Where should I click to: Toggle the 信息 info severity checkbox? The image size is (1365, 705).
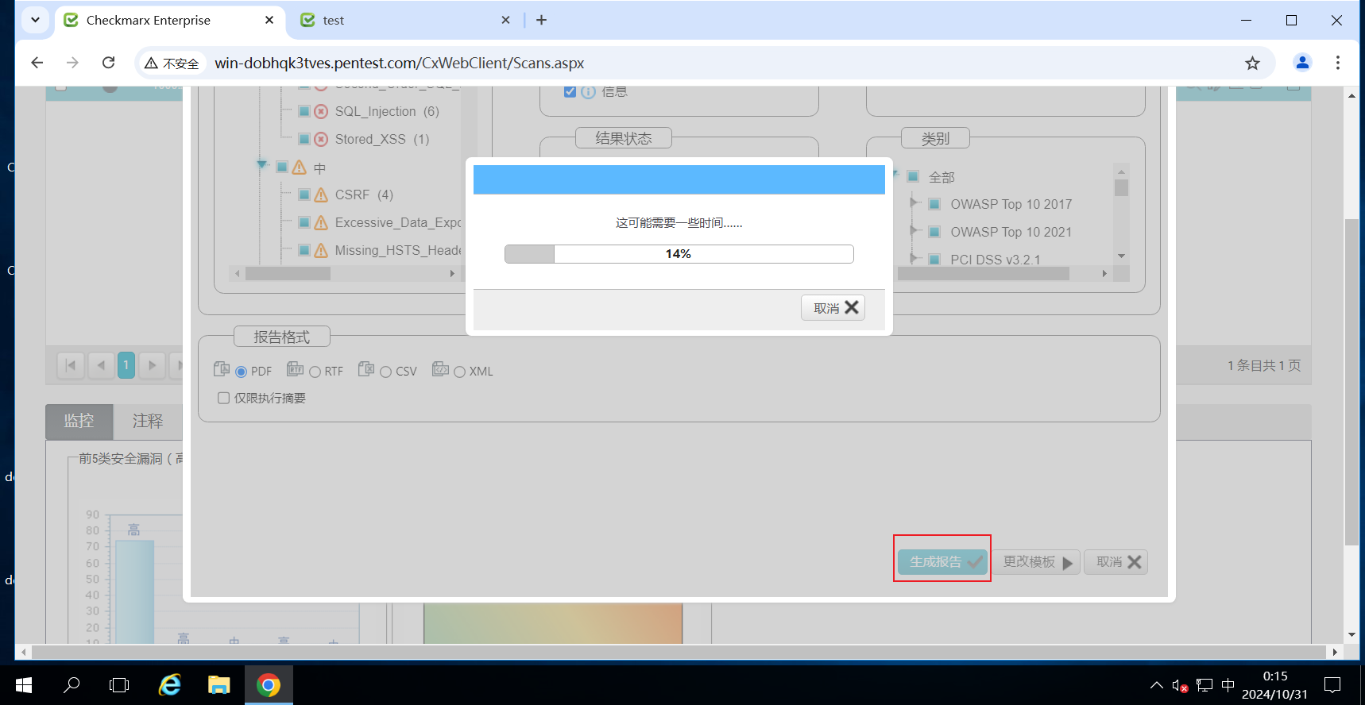coord(570,92)
